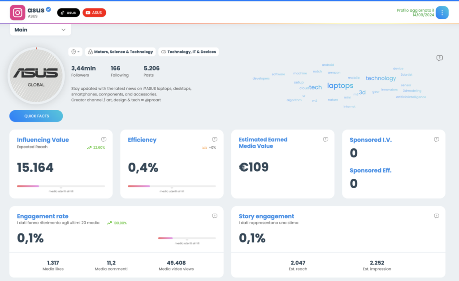Click the word '3d' in word cloud

362,92
